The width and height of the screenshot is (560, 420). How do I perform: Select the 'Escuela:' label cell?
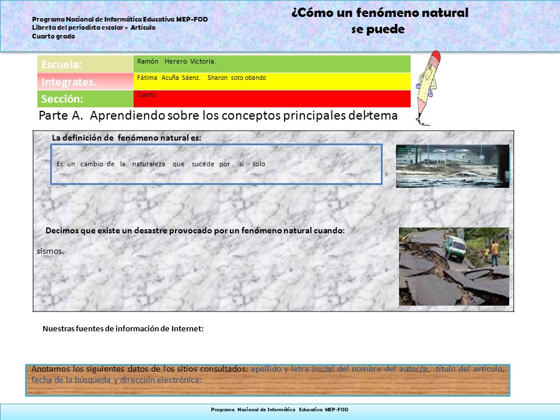(x=85, y=64)
